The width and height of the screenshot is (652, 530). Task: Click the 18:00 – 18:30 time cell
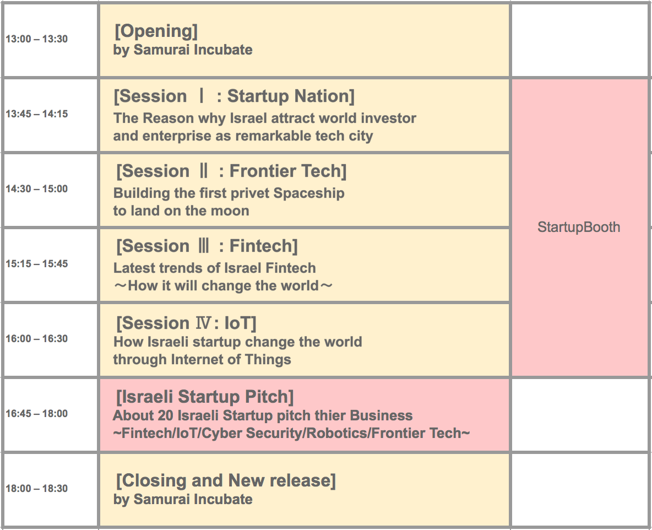point(36,489)
